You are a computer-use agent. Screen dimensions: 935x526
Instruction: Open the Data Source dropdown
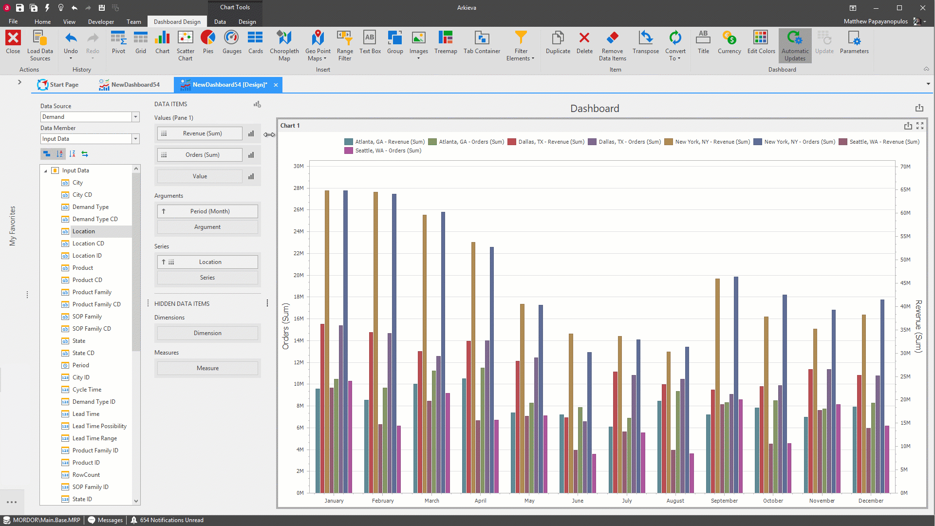click(x=135, y=117)
